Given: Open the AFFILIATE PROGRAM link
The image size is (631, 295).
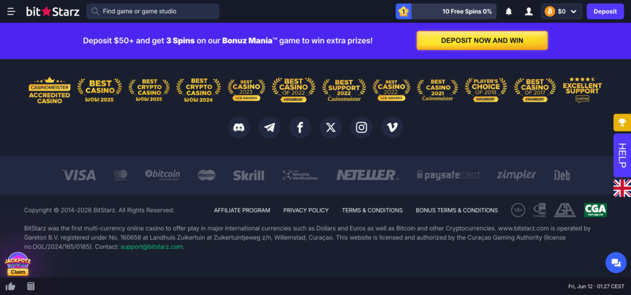Looking at the screenshot, I should (x=242, y=210).
